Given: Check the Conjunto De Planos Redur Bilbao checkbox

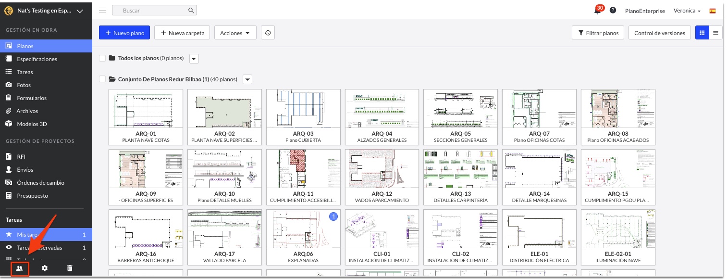Looking at the screenshot, I should point(102,79).
